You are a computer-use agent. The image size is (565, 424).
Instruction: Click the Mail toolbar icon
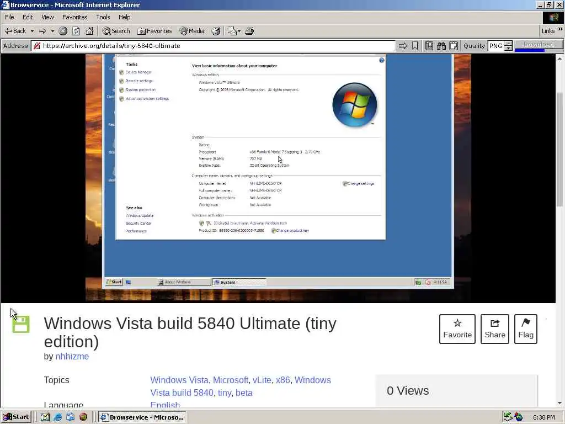232,31
